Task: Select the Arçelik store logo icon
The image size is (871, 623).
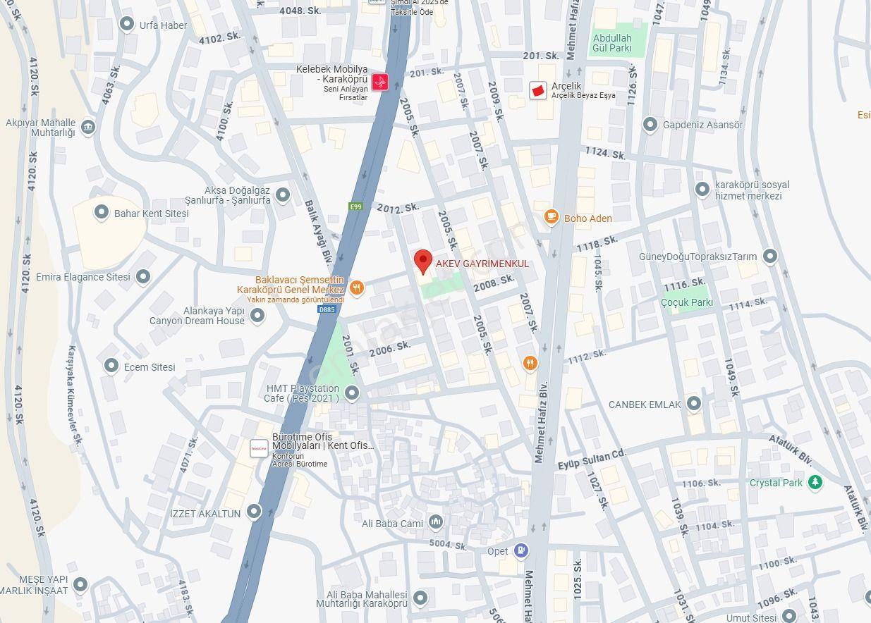Action: coord(538,90)
